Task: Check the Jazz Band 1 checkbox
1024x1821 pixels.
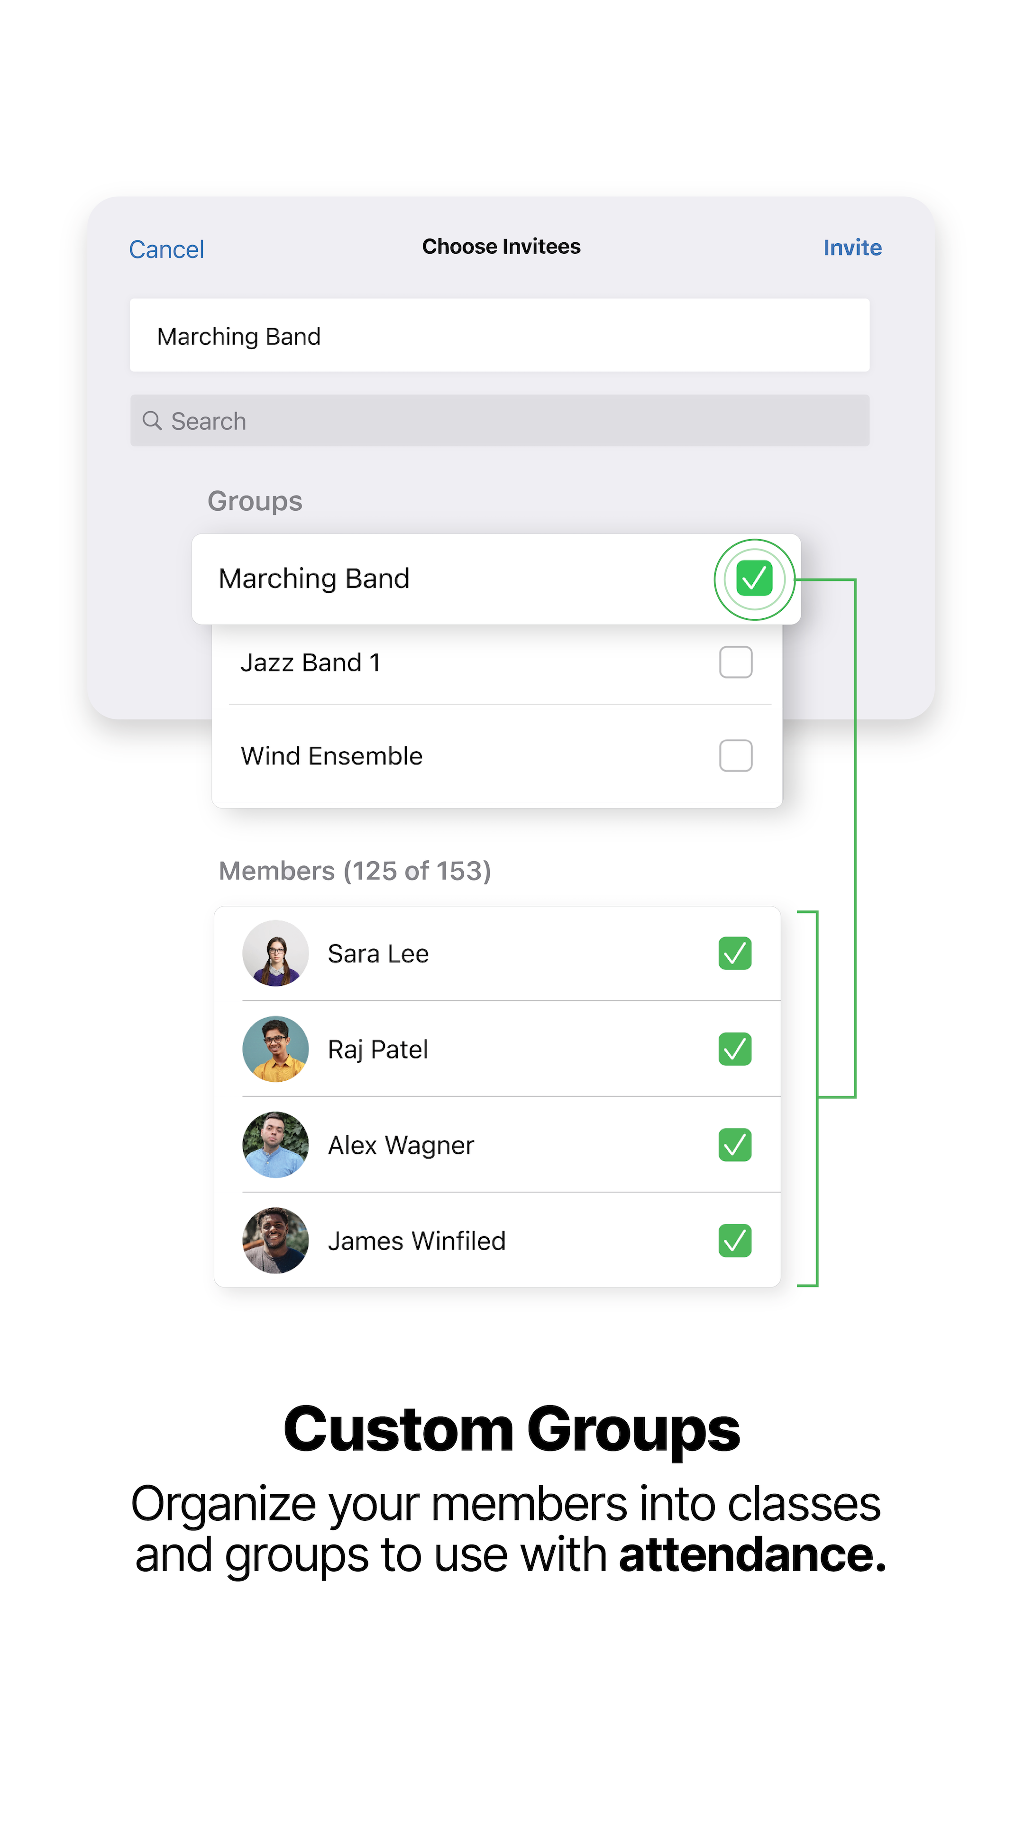Action: tap(736, 662)
